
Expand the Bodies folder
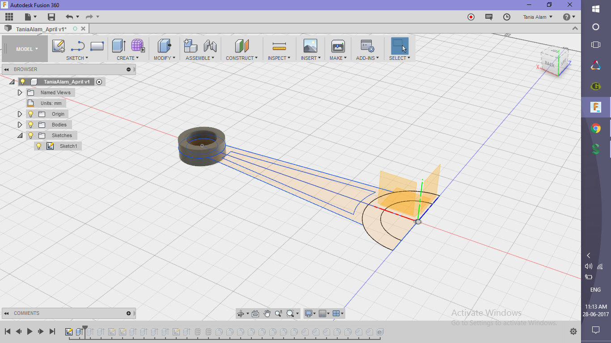20,125
